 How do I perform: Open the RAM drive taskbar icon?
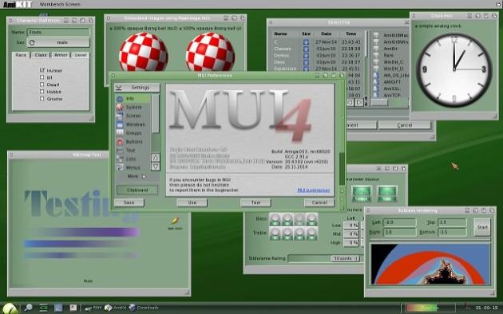pyautogui.click(x=93, y=308)
